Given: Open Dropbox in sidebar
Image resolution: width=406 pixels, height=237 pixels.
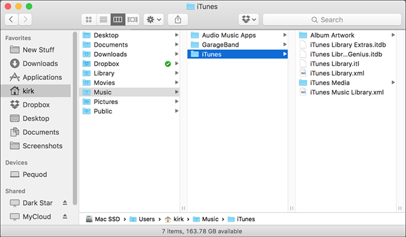Looking at the screenshot, I should point(36,104).
